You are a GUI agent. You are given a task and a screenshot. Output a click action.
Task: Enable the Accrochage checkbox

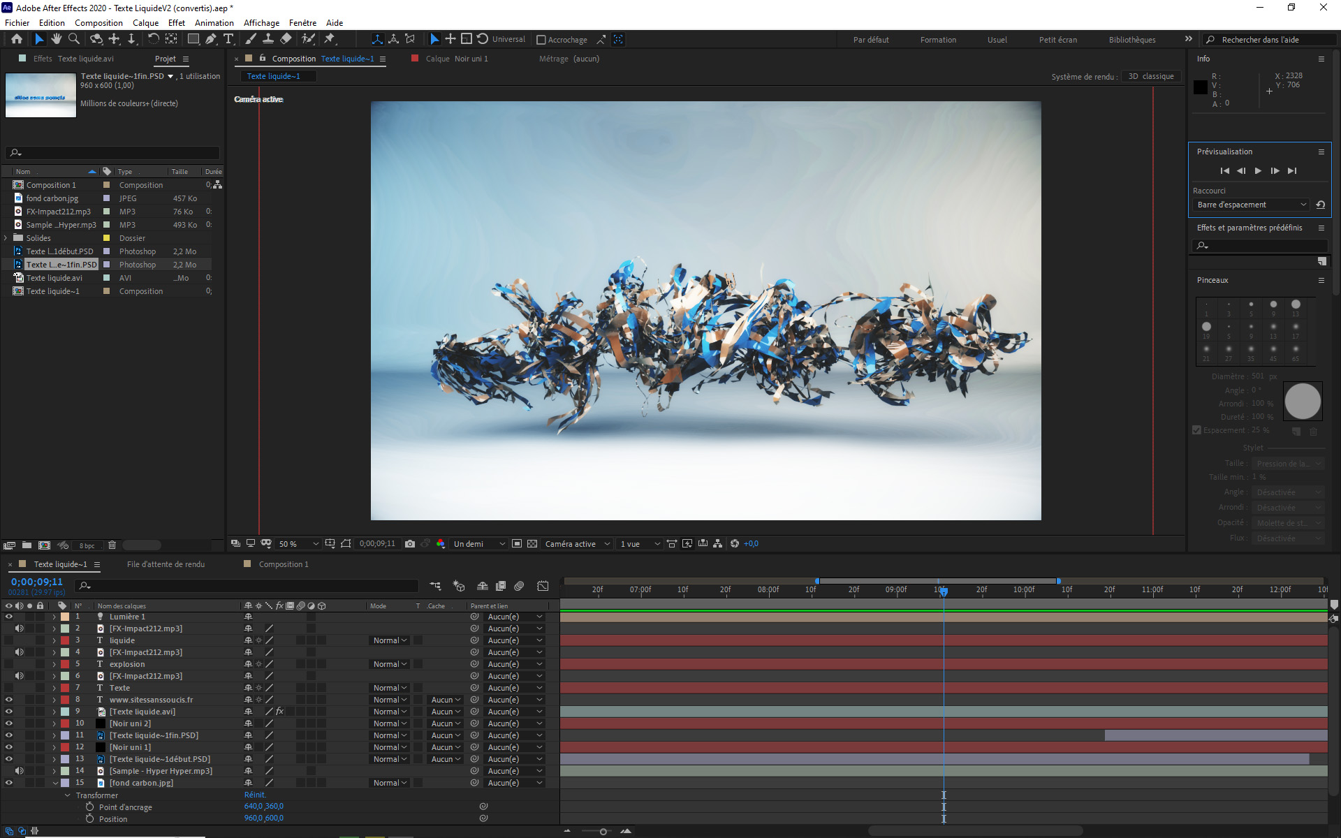pos(541,40)
